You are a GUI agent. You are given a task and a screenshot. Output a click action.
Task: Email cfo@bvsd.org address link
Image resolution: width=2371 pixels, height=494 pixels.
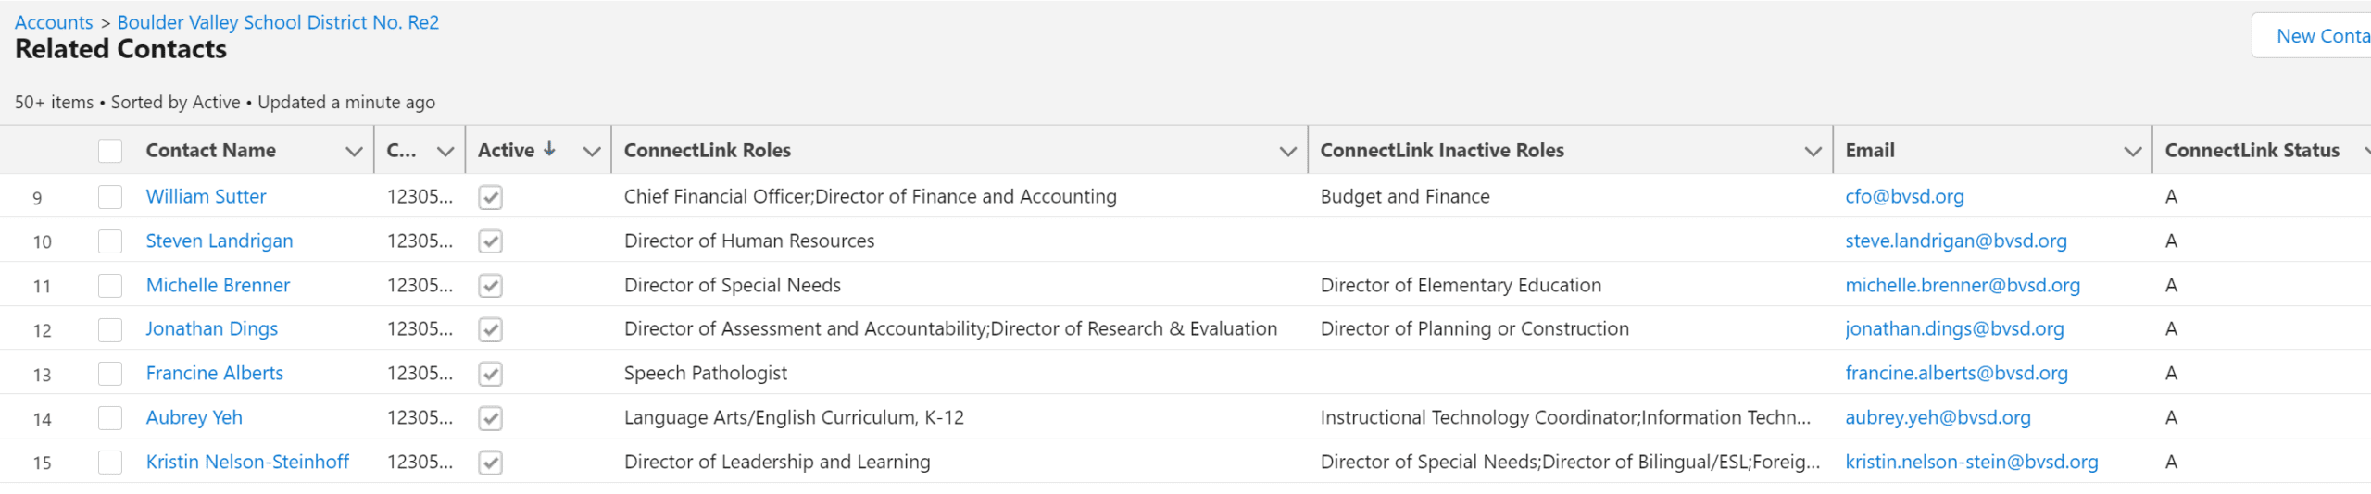(1904, 196)
